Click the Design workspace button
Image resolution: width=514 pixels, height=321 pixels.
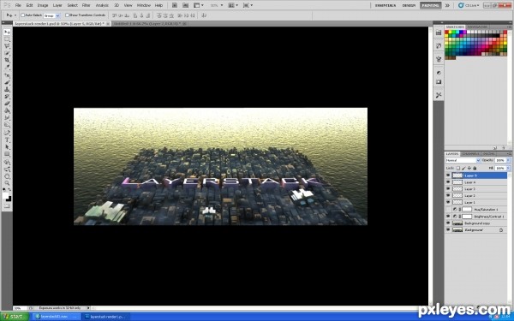pyautogui.click(x=409, y=5)
